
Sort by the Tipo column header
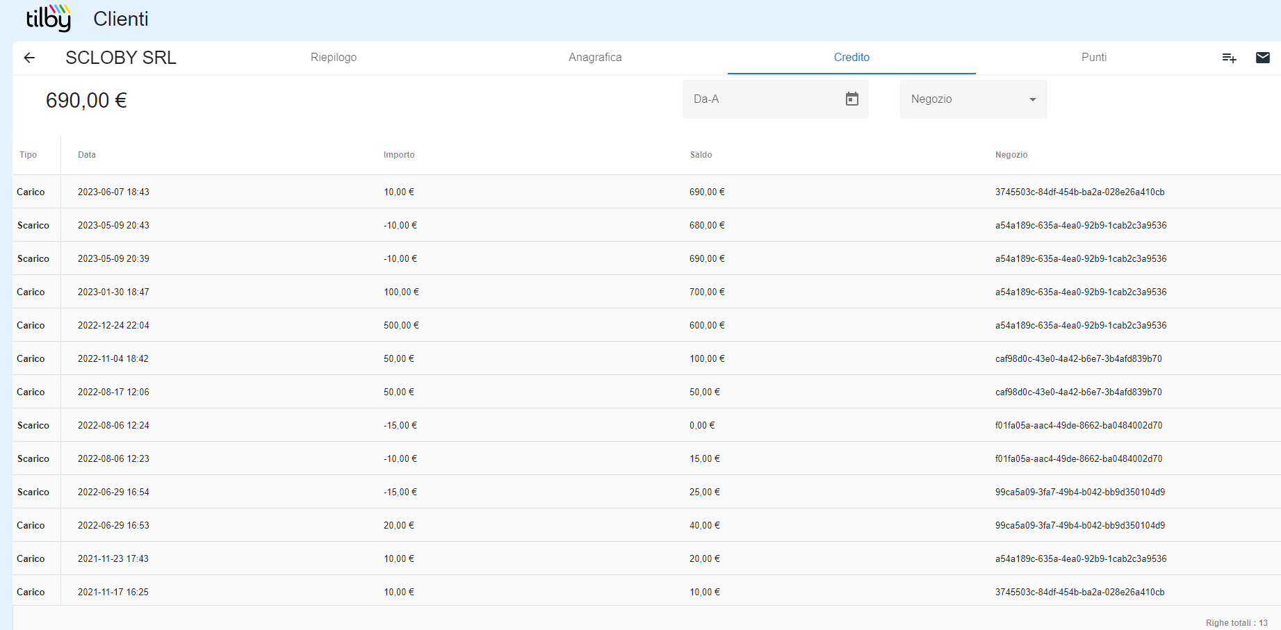(x=28, y=155)
